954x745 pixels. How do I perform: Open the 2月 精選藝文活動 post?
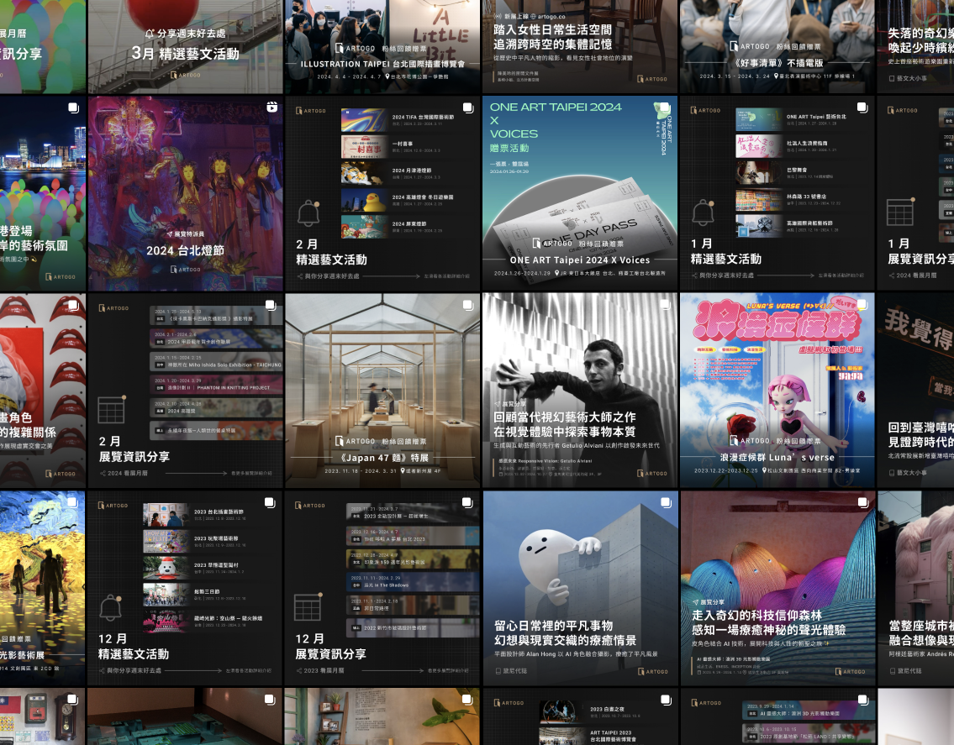point(382,193)
